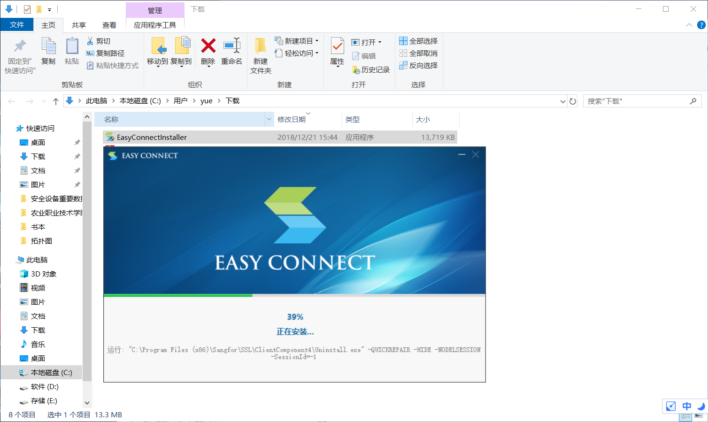Switch to large icons view in status bar
This screenshot has height=422, width=708.
tap(699, 416)
